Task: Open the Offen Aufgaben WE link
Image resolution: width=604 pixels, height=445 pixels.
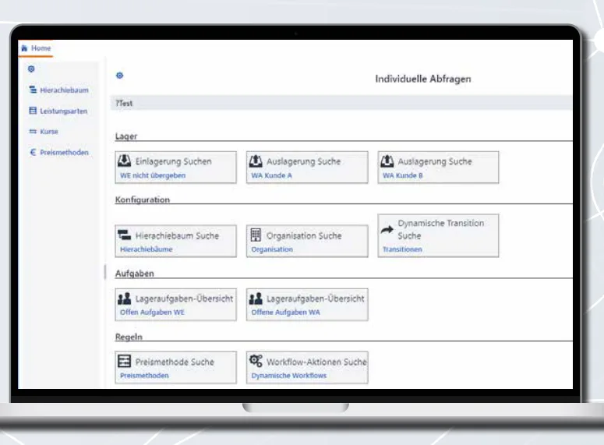Action: click(152, 312)
